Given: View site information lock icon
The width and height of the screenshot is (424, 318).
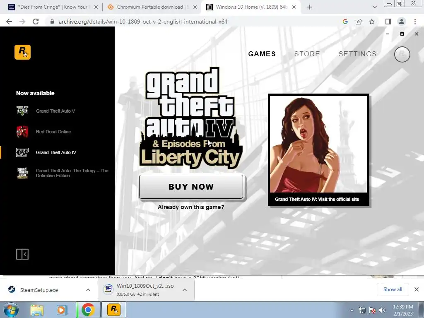Looking at the screenshot, I should pyautogui.click(x=52, y=22).
